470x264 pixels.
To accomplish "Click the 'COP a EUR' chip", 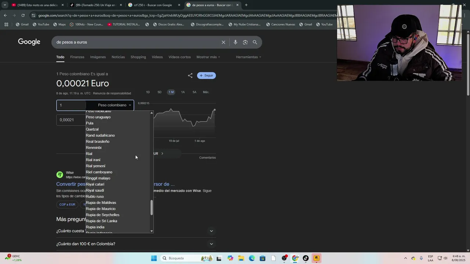I will click(67, 205).
